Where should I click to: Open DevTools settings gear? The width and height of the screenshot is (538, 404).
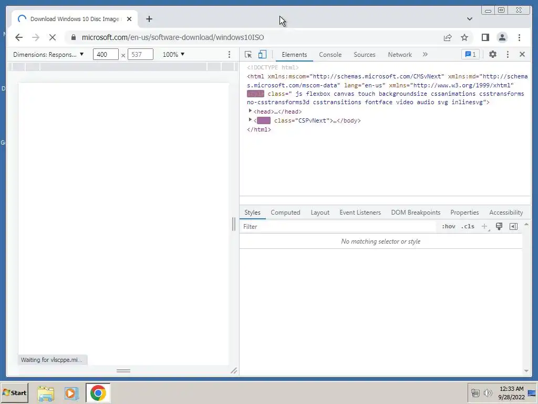(493, 54)
